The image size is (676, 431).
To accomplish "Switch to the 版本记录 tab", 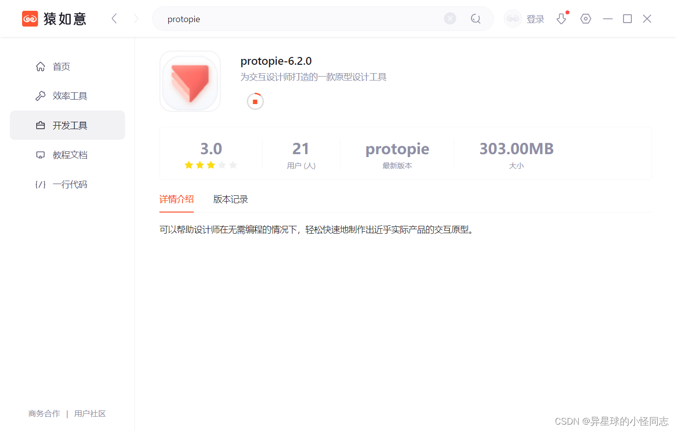I will click(x=231, y=199).
